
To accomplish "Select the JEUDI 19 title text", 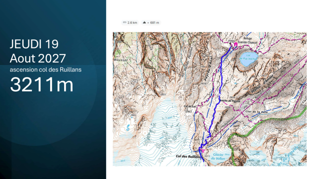I will tap(34, 44).
